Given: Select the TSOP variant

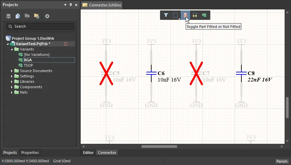Looking at the screenshot, I should 28,65.
